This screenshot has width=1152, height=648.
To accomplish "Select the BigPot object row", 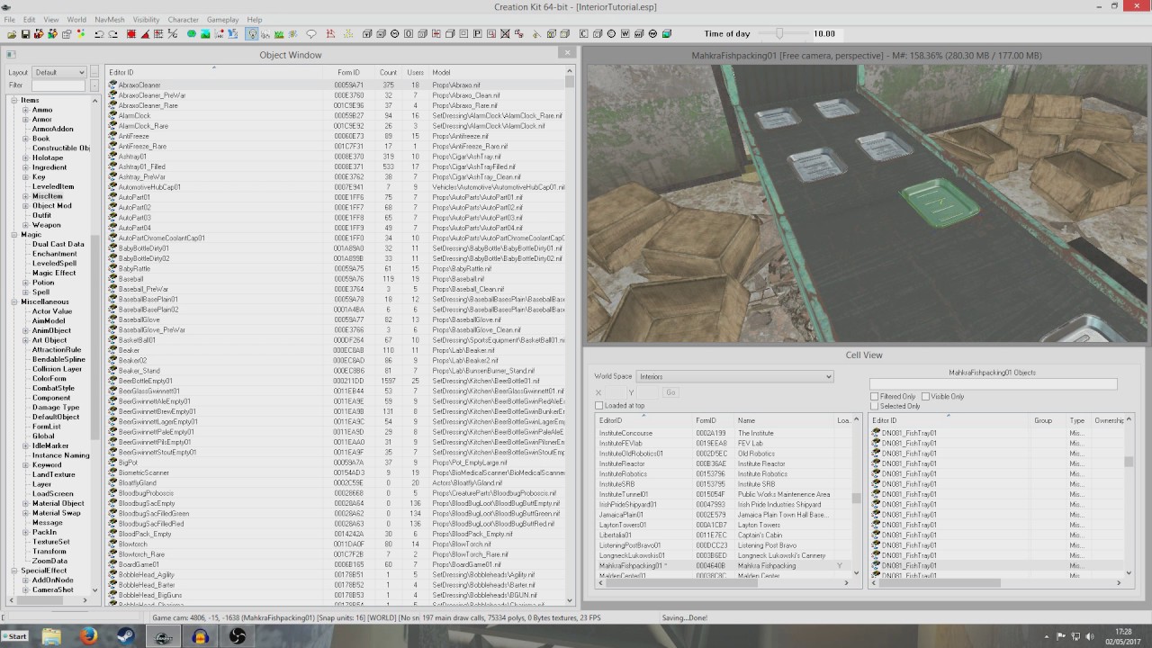I will pos(337,463).
